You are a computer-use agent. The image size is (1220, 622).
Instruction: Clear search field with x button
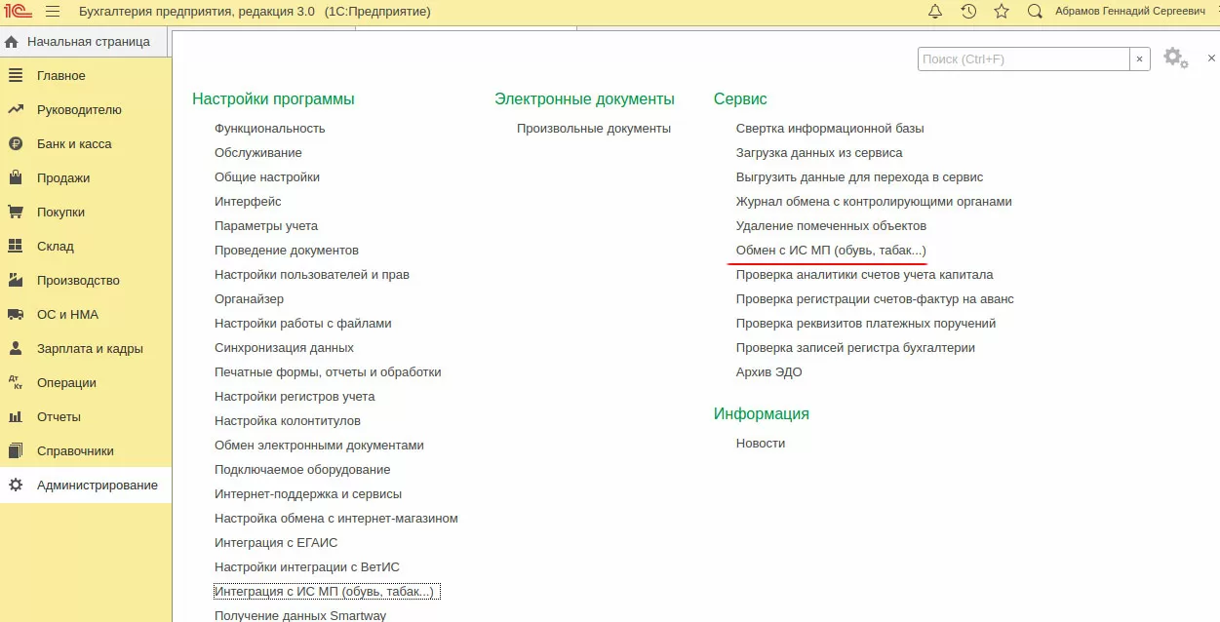tap(1140, 59)
